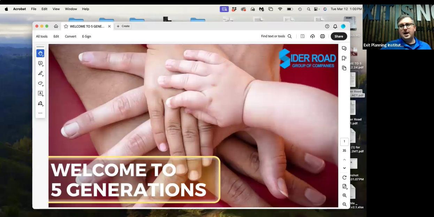Zoom in on the document

344,196
